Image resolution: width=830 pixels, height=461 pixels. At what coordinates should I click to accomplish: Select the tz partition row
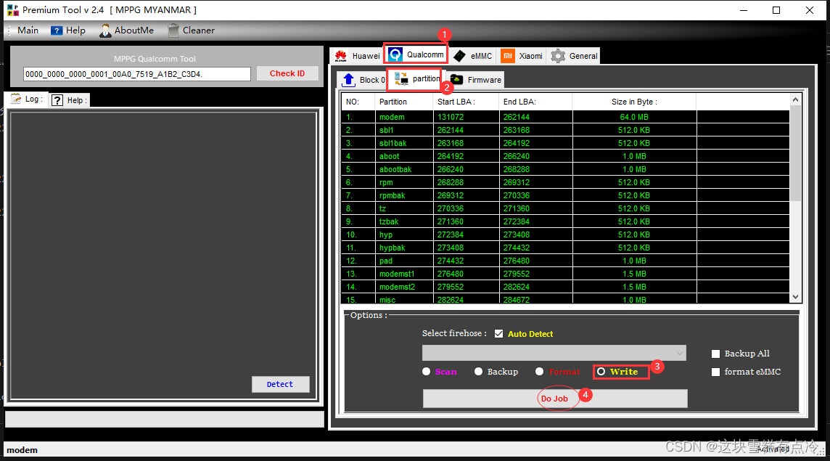click(565, 208)
